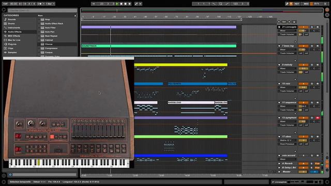The height and width of the screenshot is (186, 331).
Task: Disarm the 13 symphoni track
Action: [x=318, y=118]
